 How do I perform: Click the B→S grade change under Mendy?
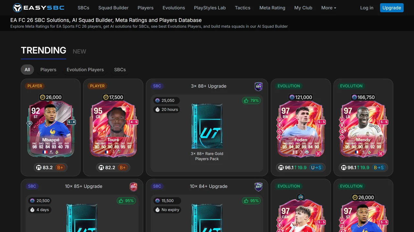click(x=379, y=168)
